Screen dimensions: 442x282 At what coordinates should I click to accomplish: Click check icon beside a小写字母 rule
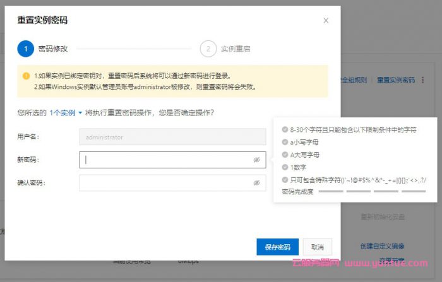pos(285,142)
